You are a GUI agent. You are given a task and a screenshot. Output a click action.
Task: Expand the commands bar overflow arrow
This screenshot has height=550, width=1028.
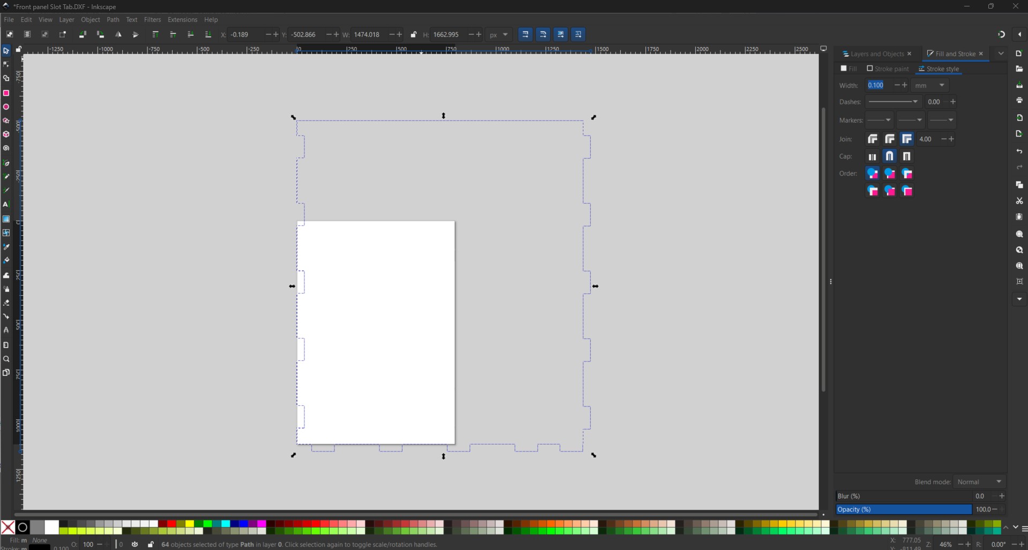[x=1019, y=299]
